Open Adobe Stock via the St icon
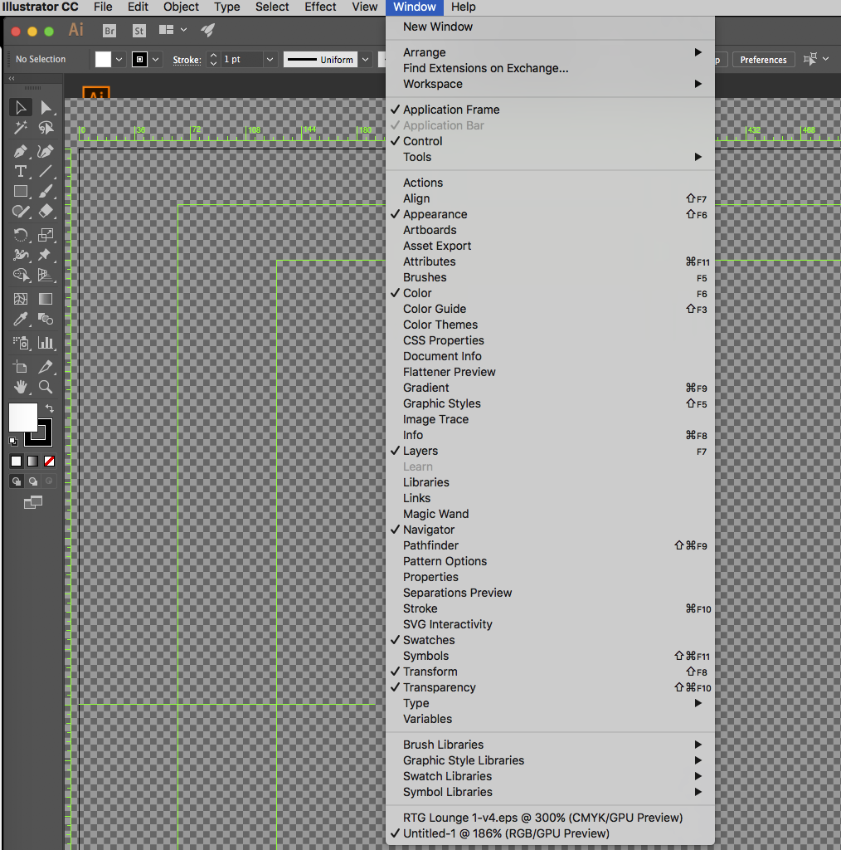Screen dimensions: 841x850 coord(139,31)
